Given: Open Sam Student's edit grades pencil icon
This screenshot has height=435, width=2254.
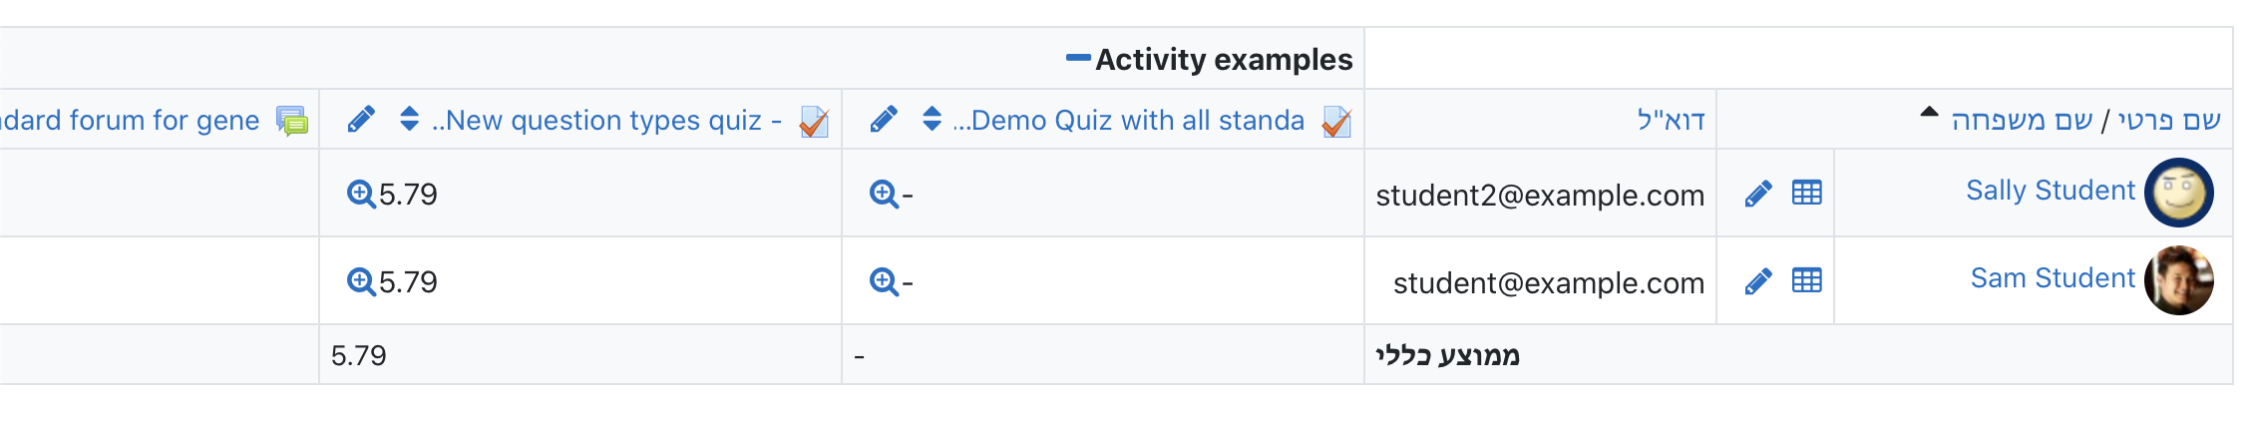Looking at the screenshot, I should [x=1758, y=281].
